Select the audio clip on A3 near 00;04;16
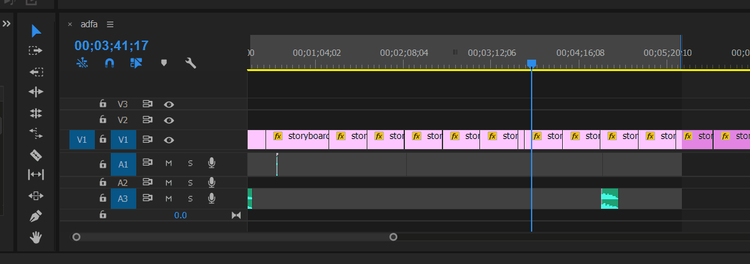The image size is (750, 264). [610, 199]
